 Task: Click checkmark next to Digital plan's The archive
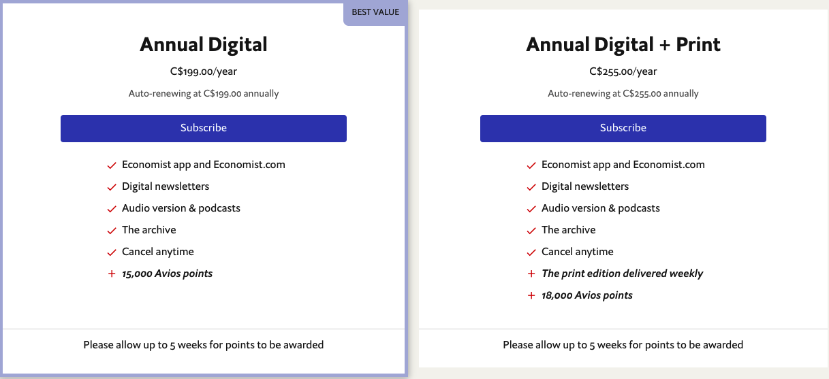click(112, 231)
